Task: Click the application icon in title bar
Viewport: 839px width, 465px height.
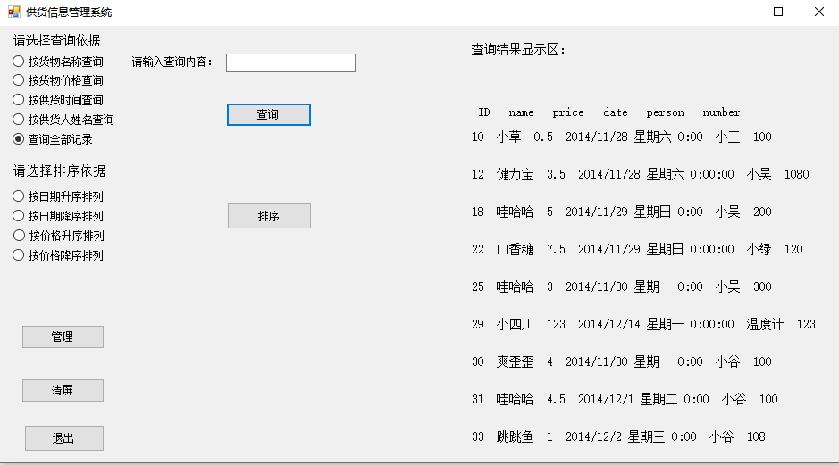Action: (x=14, y=12)
